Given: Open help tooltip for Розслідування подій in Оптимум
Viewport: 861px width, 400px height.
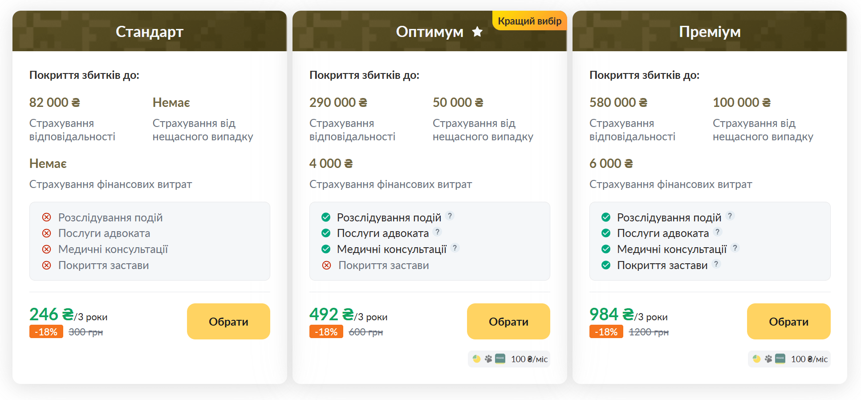Looking at the screenshot, I should click(x=450, y=216).
